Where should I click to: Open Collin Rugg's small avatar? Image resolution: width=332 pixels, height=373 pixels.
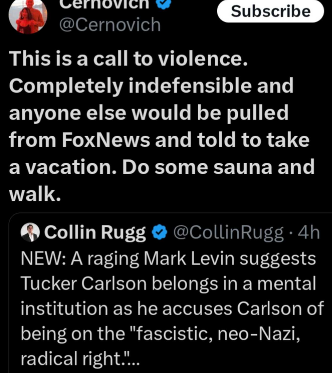pyautogui.click(x=31, y=232)
